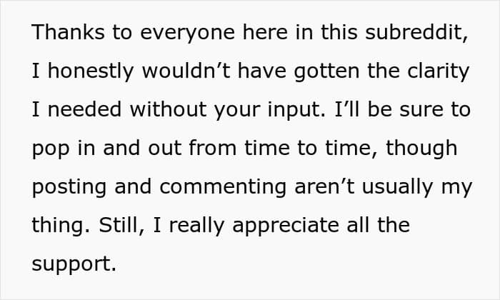Image resolution: width=500 pixels, height=300 pixels.
Task: Click the word 'gotten' in second line
Action: click(x=326, y=72)
